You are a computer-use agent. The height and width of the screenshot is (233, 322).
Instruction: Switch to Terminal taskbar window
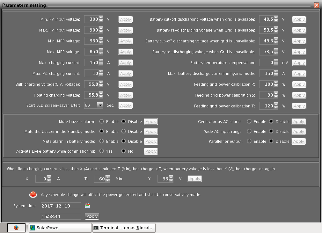(x=124, y=228)
